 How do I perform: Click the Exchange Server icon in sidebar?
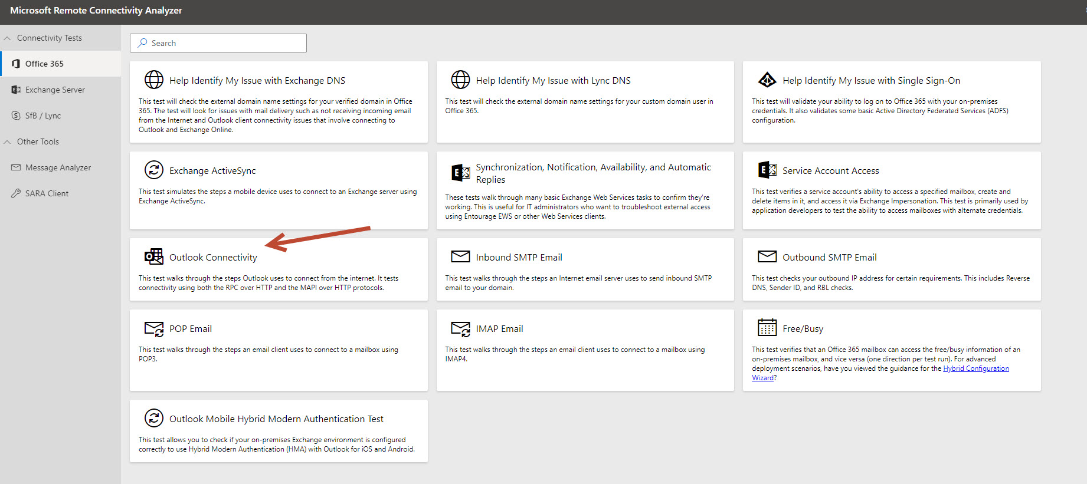pyautogui.click(x=16, y=90)
